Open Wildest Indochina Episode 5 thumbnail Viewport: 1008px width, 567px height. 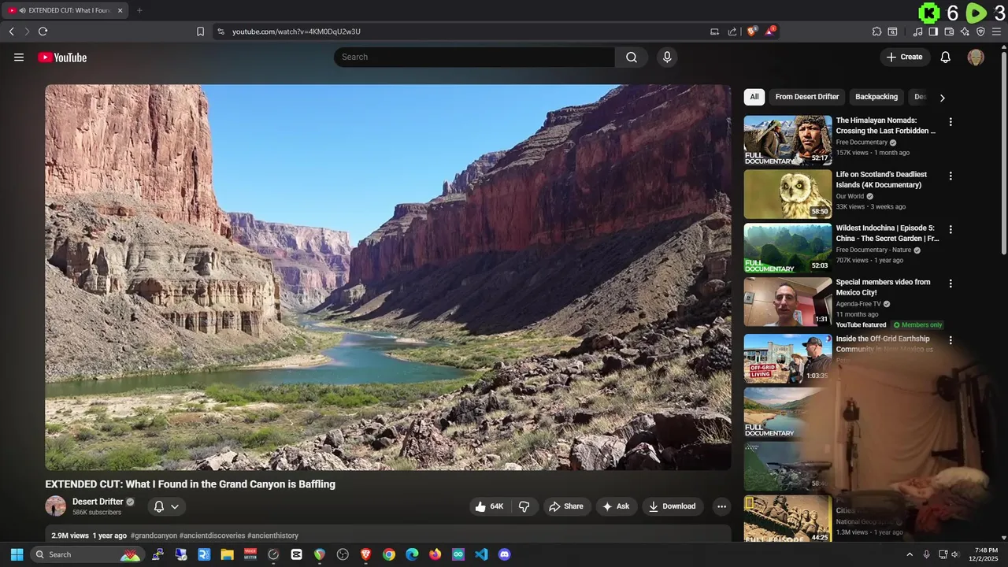click(787, 248)
